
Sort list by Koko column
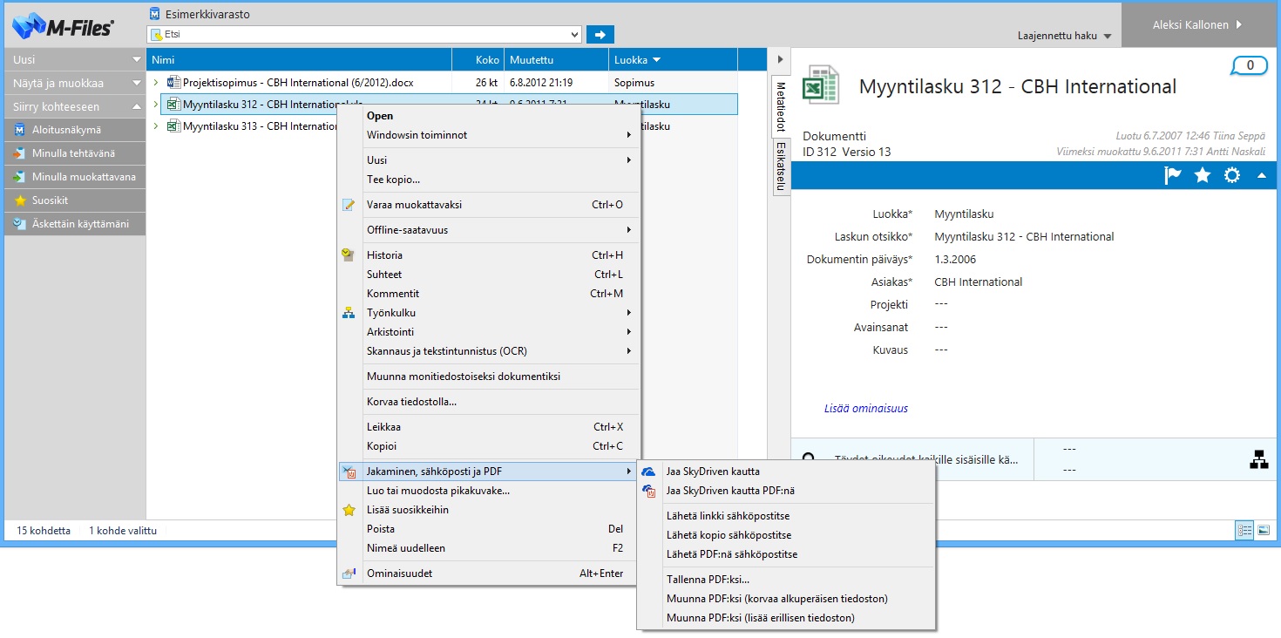(478, 60)
